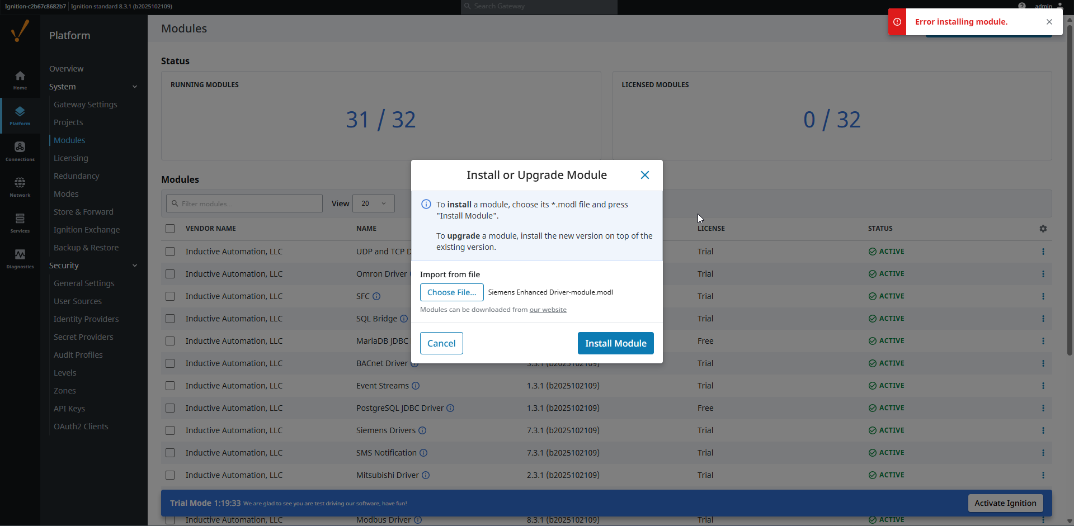Image resolution: width=1074 pixels, height=526 pixels.
Task: Go to Home in the icon rail
Action: coord(20,80)
